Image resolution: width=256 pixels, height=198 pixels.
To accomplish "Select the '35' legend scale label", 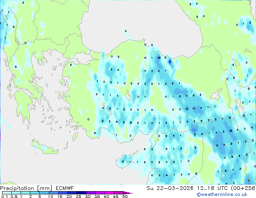I will coord(97,196).
